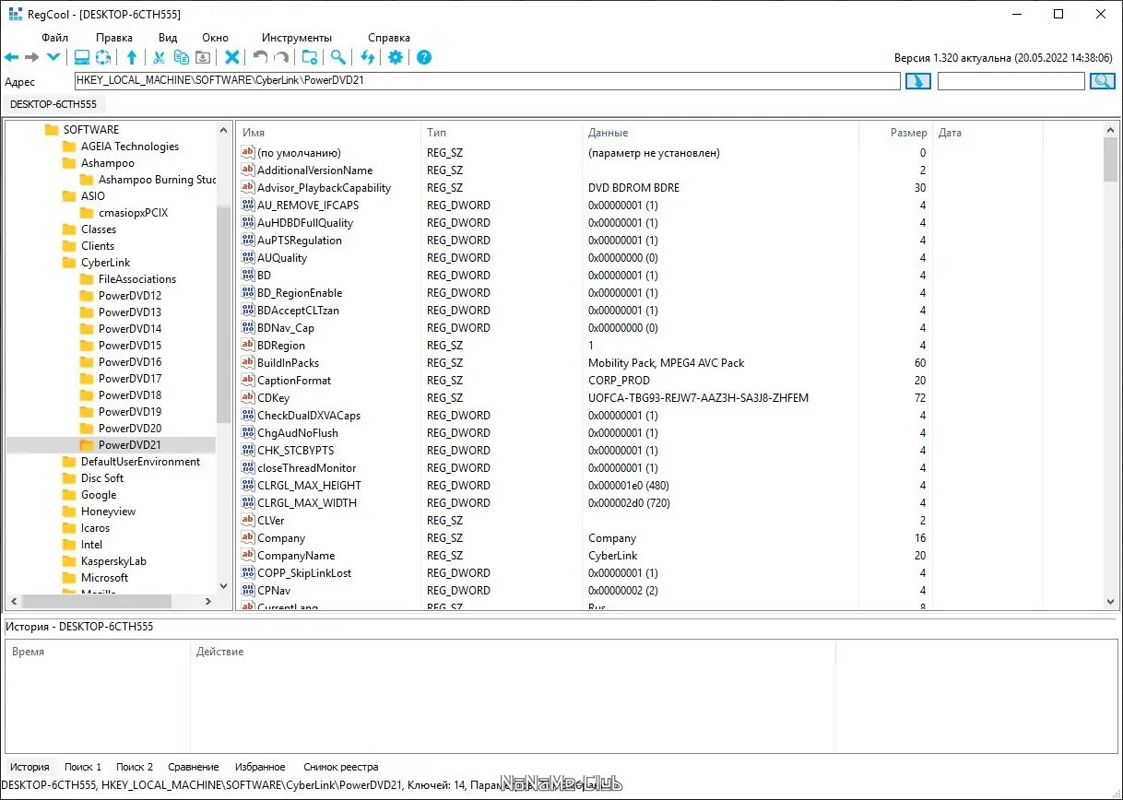The image size is (1123, 800).
Task: Click the tree panel scroll up arrow
Action: [223, 130]
